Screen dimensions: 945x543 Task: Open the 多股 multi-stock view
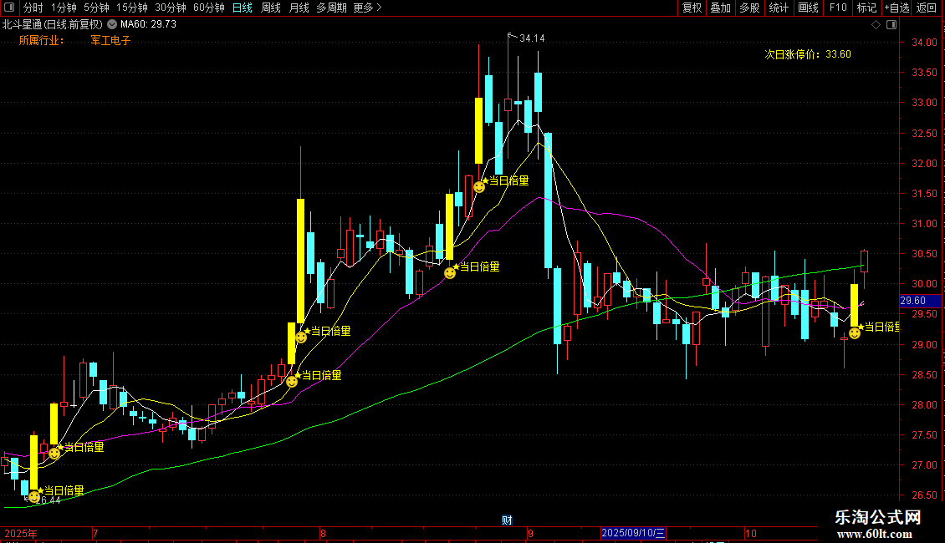(750, 8)
